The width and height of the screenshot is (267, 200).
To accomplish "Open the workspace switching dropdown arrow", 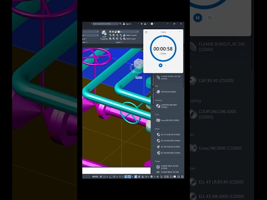I will pyautogui.click(x=154, y=177).
